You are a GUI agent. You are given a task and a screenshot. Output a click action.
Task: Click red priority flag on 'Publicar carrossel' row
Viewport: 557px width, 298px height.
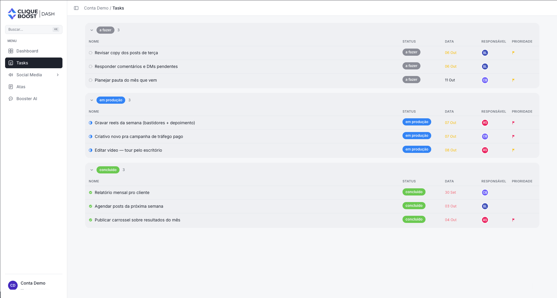tap(513, 220)
